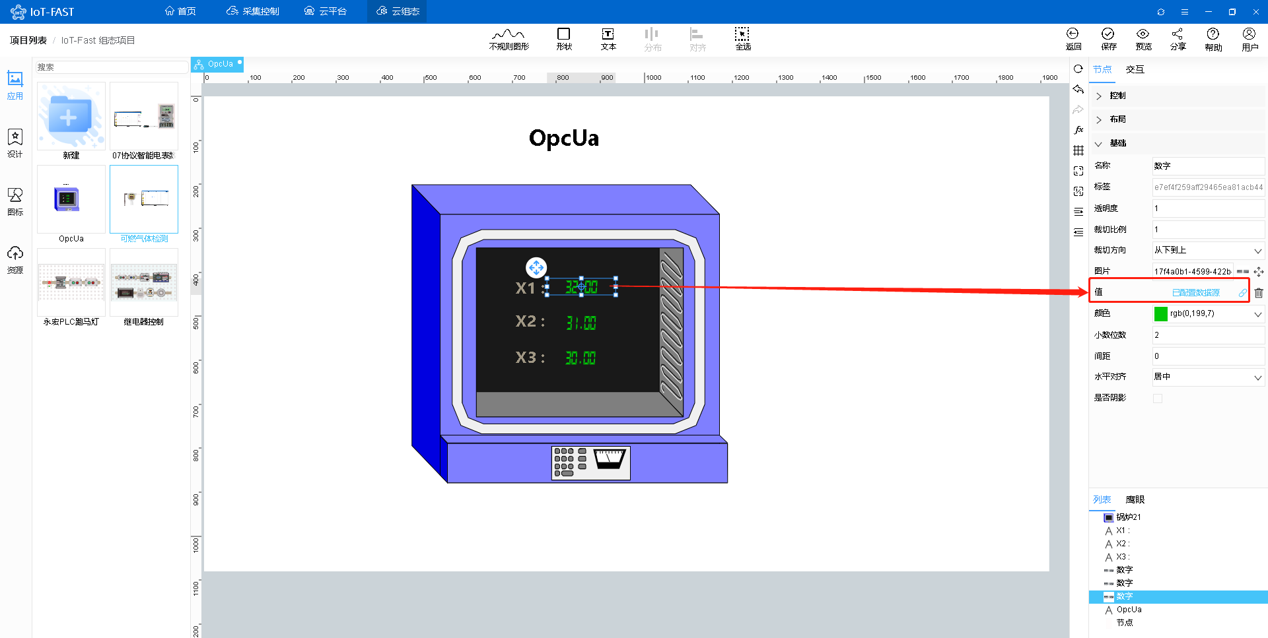Select 锅炉21 in the node list
The height and width of the screenshot is (638, 1268).
tap(1128, 518)
